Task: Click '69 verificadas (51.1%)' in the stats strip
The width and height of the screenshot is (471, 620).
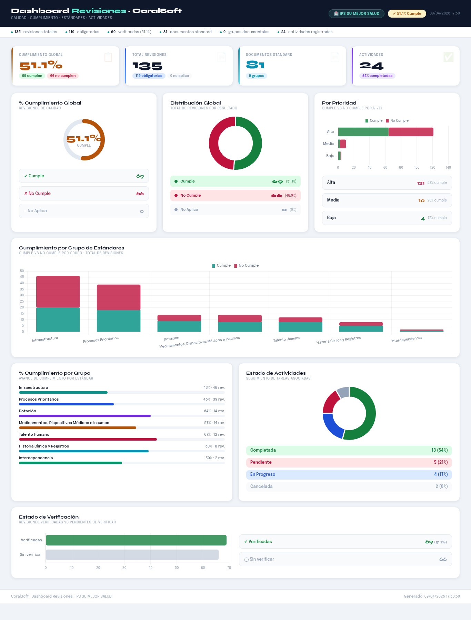Action: (129, 32)
